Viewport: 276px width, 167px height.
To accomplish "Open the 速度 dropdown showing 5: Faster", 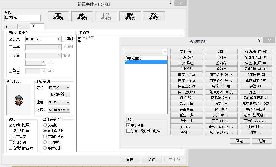I will [x=59, y=102].
